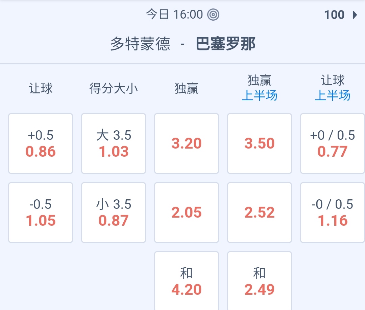This screenshot has width=365, height=310.
Task: Select handicap -0.5 at odds 1.05
Action: (41, 213)
